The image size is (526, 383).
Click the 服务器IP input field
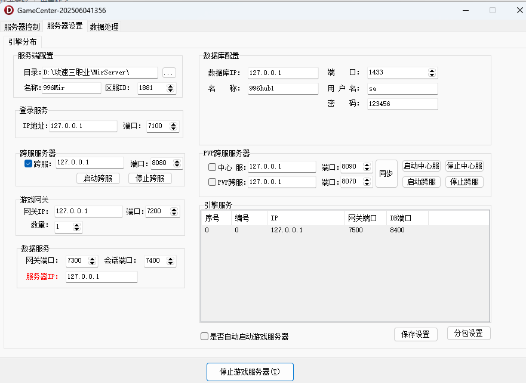click(x=101, y=277)
